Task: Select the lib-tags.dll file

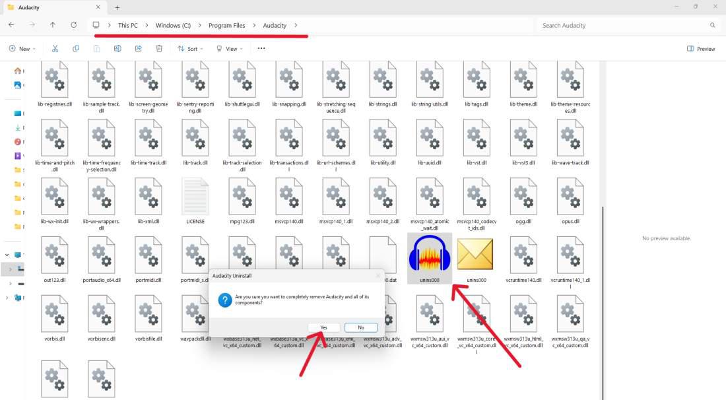Action: click(x=476, y=84)
